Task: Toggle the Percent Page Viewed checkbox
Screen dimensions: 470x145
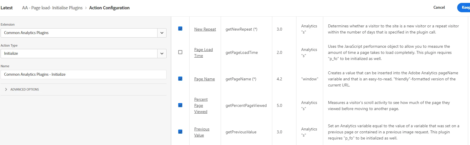Action: [180, 105]
